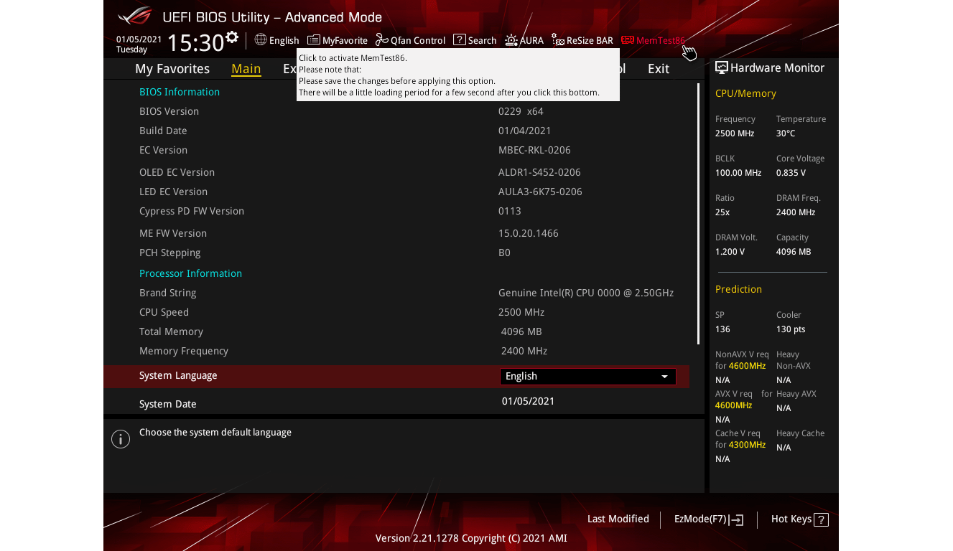Click the CPU/Memory heading in Hardware Monitor
Image resolution: width=953 pixels, height=551 pixels.
coord(745,93)
